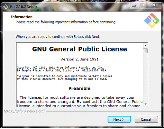
Task: Close the Git 2.16.2 Setup window
Action: tap(154, 5)
